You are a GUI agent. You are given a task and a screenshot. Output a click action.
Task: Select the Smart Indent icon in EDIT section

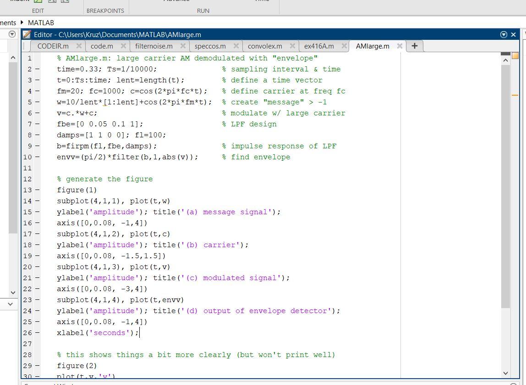tap(38, 2)
